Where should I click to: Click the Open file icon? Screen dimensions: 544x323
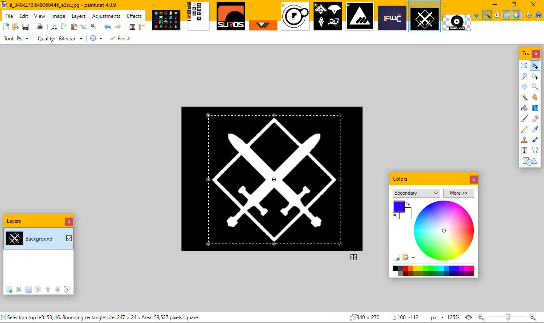click(x=16, y=27)
